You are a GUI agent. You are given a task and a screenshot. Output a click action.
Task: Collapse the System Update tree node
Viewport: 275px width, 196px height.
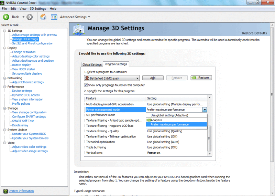click(x=5, y=130)
